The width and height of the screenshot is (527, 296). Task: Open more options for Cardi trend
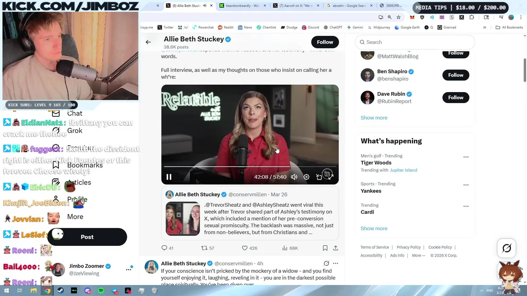[466, 206]
